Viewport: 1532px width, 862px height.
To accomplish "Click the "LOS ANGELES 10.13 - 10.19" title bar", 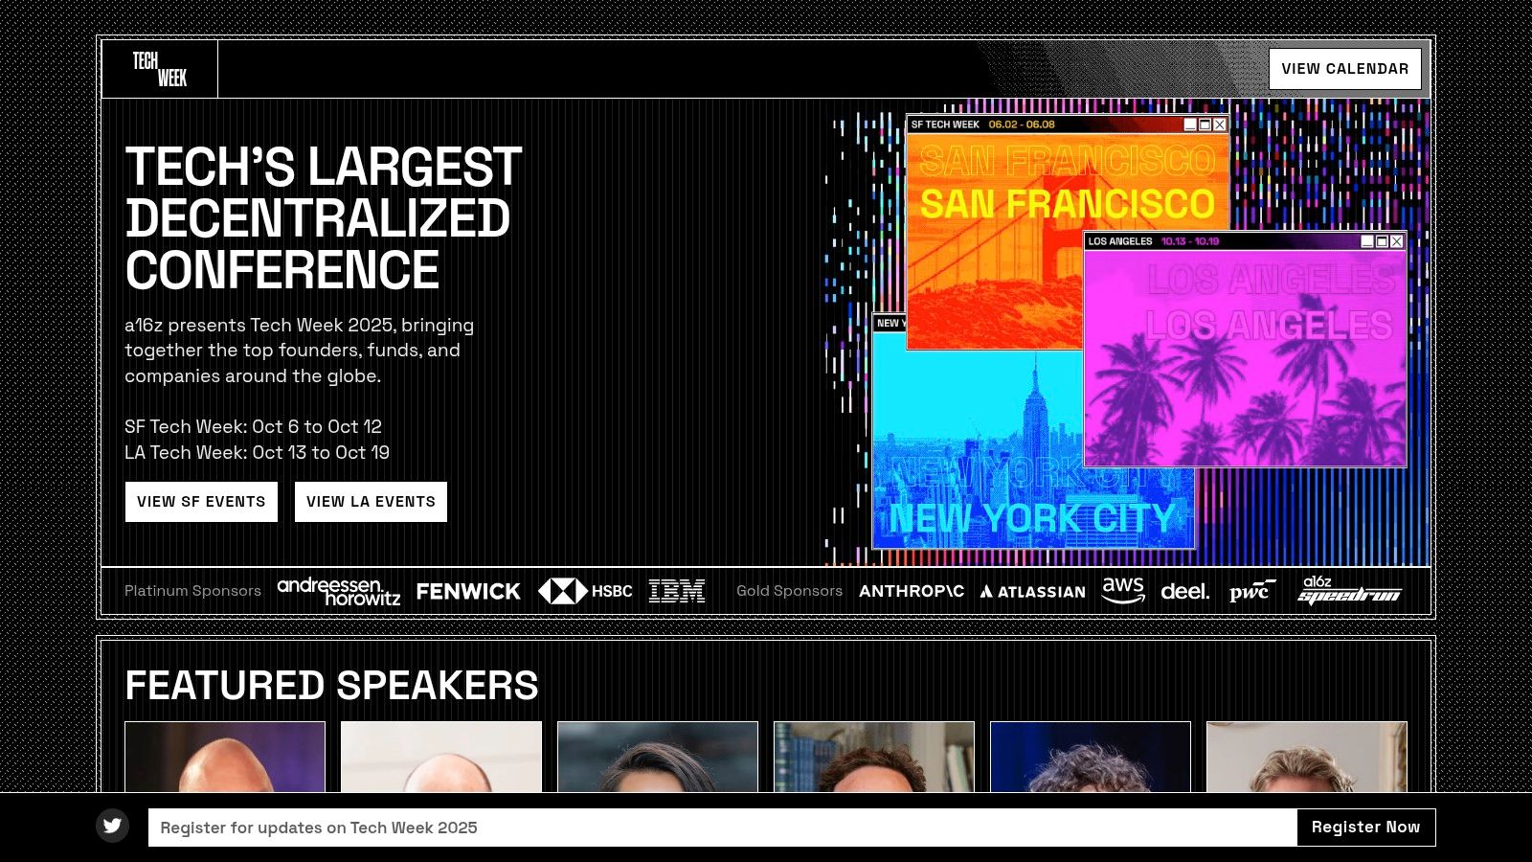I will point(1245,241).
